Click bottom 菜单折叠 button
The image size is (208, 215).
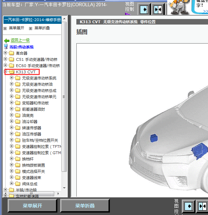(x=85, y=206)
